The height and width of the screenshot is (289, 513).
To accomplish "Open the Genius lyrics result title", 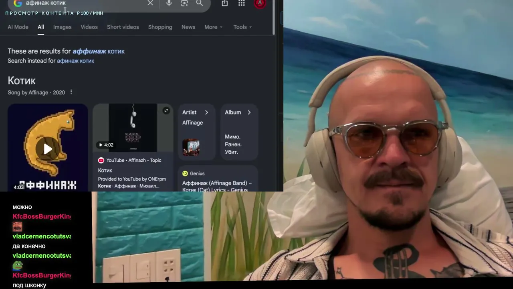I will tap(217, 186).
